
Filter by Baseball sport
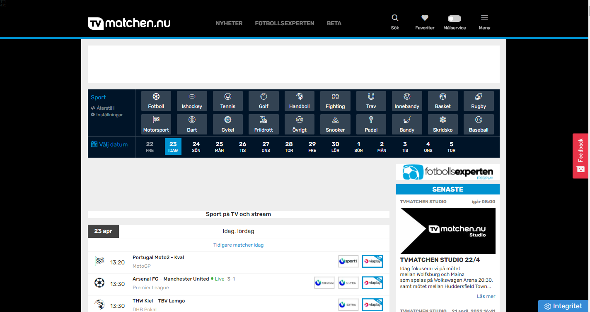479,125
